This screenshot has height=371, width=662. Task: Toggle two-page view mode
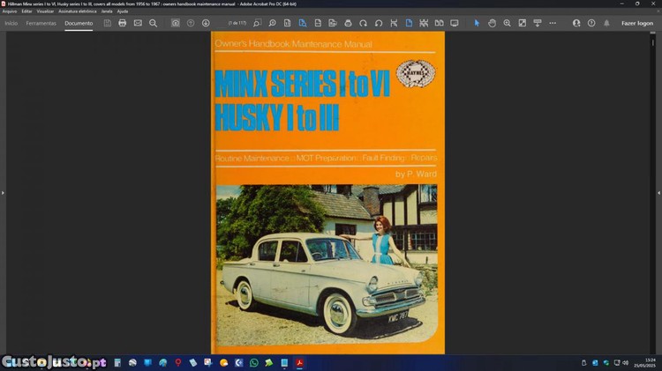click(439, 23)
